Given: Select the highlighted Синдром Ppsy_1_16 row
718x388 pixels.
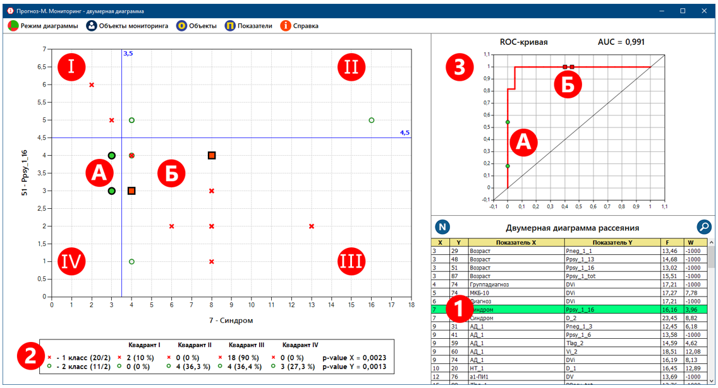Looking at the screenshot, I should [569, 310].
